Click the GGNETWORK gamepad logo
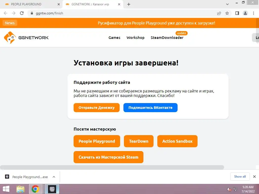Image resolution: width=259 pixels, height=194 pixels. pyautogui.click(x=26, y=38)
